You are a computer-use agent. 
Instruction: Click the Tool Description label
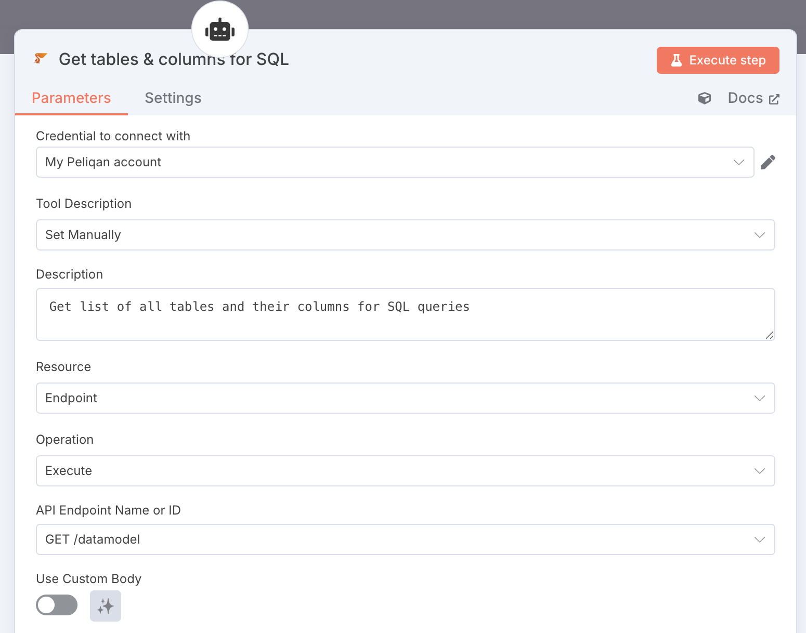point(84,204)
